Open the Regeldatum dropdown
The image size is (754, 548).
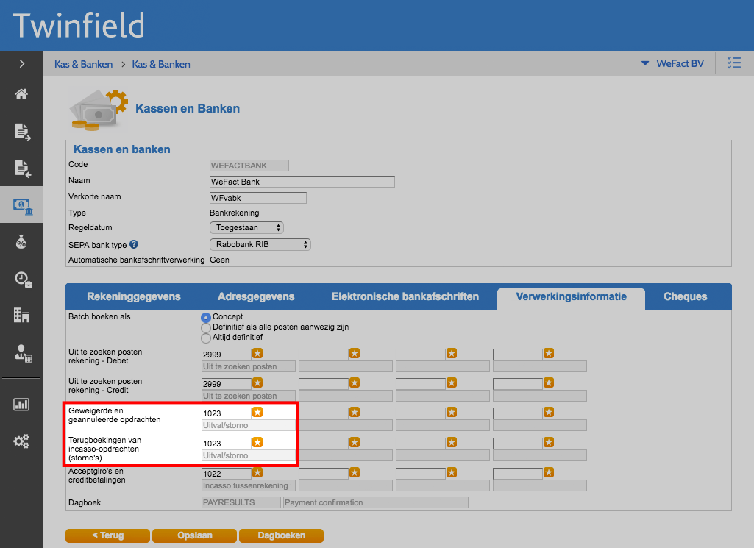(246, 228)
